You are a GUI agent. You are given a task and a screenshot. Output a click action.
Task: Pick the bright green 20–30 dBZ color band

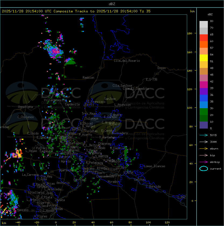coord(204,112)
